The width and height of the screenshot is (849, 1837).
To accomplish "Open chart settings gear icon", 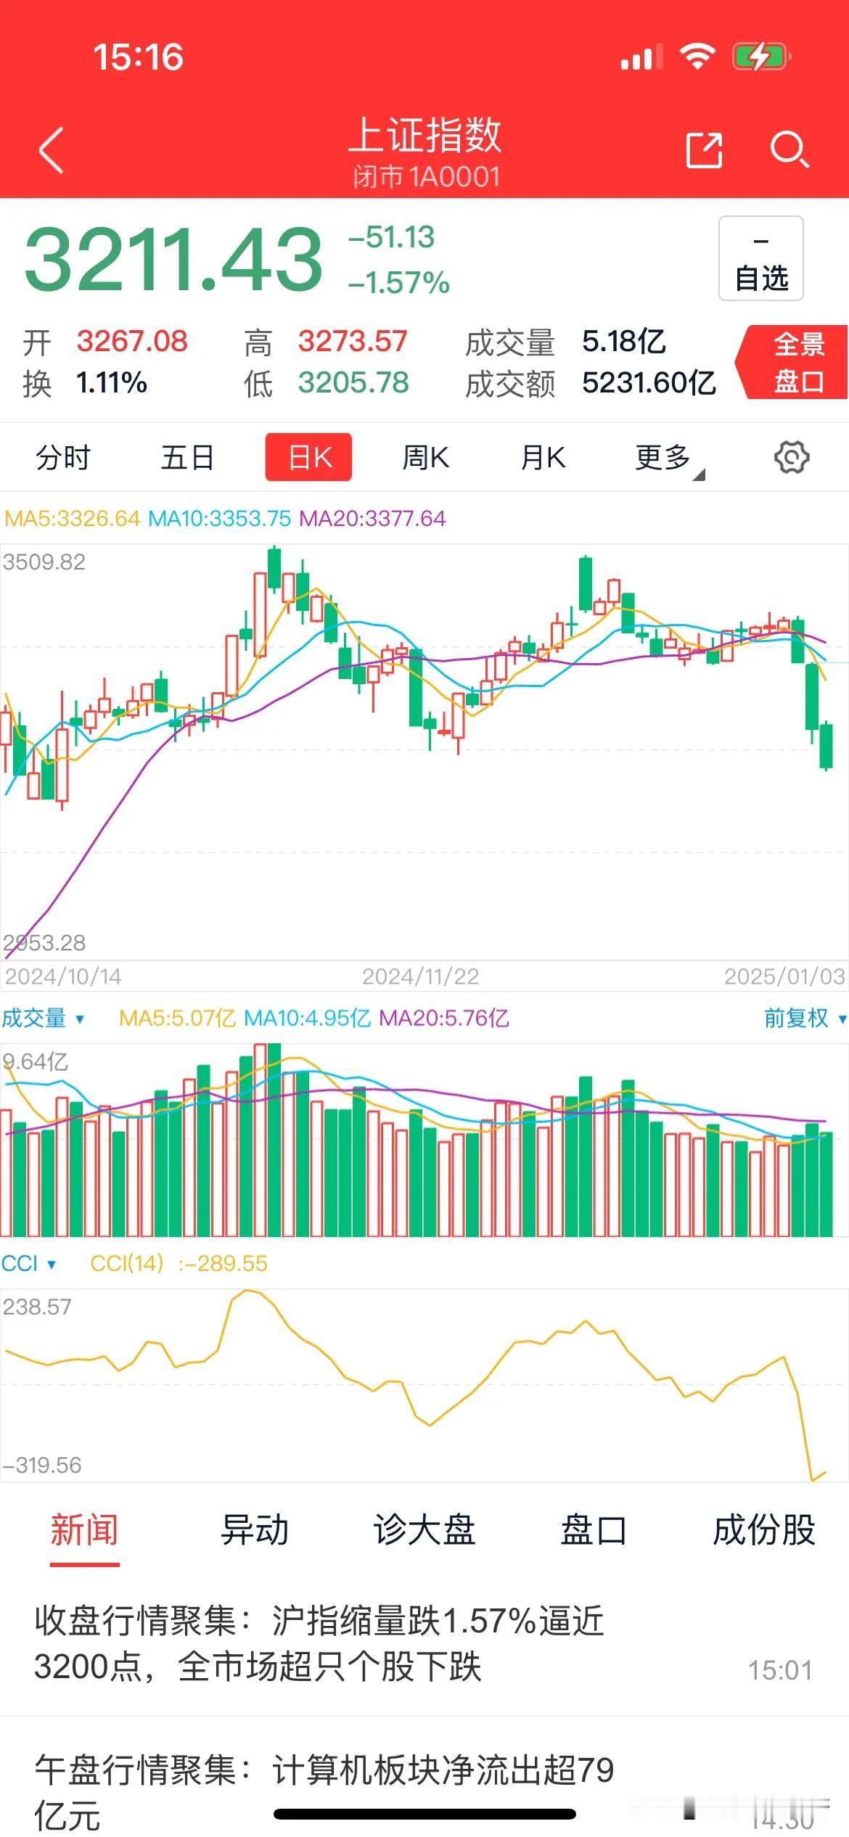I will (x=792, y=457).
